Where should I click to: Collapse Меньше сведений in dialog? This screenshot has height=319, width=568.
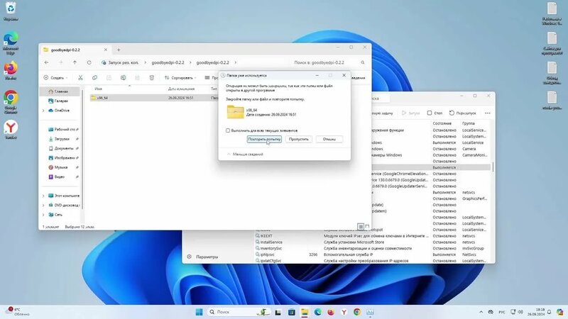coord(245,154)
